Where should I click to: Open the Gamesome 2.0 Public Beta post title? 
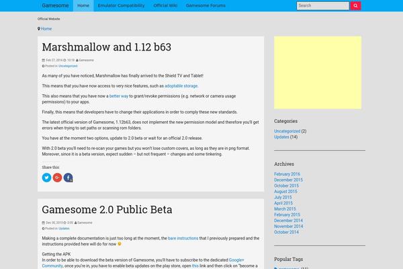[x=107, y=210]
